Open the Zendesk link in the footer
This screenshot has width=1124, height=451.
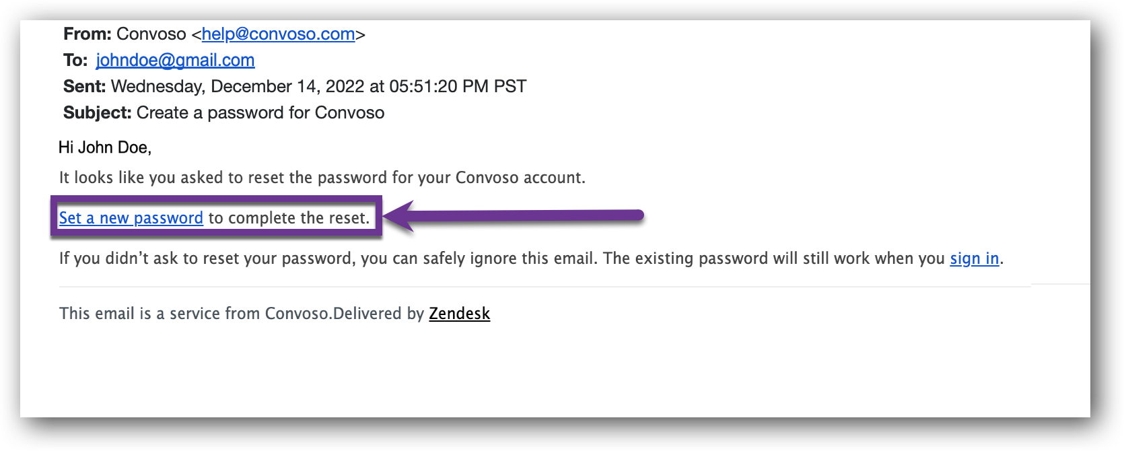point(459,314)
